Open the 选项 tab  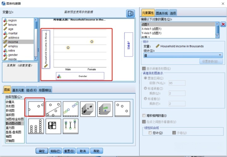pos(173,13)
